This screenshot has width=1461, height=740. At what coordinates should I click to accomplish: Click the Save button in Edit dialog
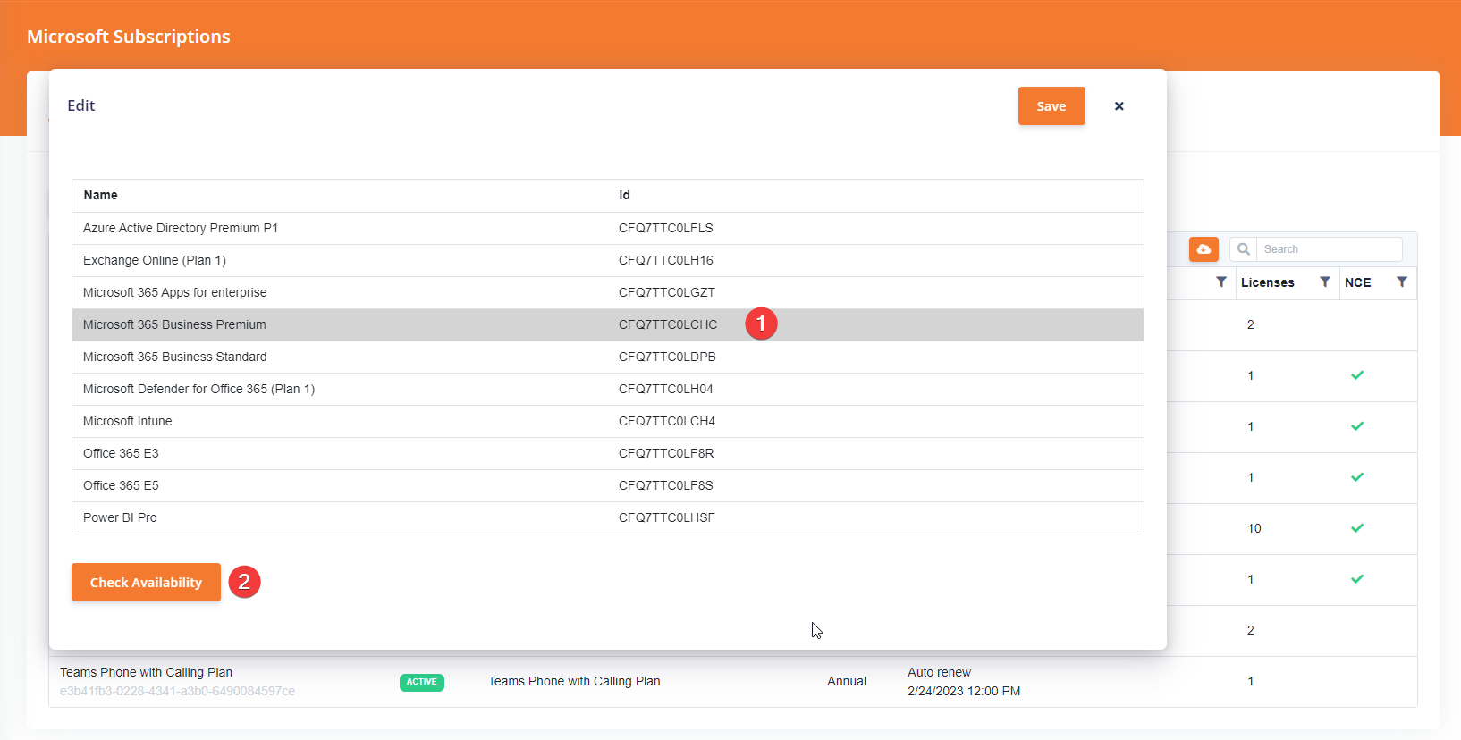(1051, 106)
